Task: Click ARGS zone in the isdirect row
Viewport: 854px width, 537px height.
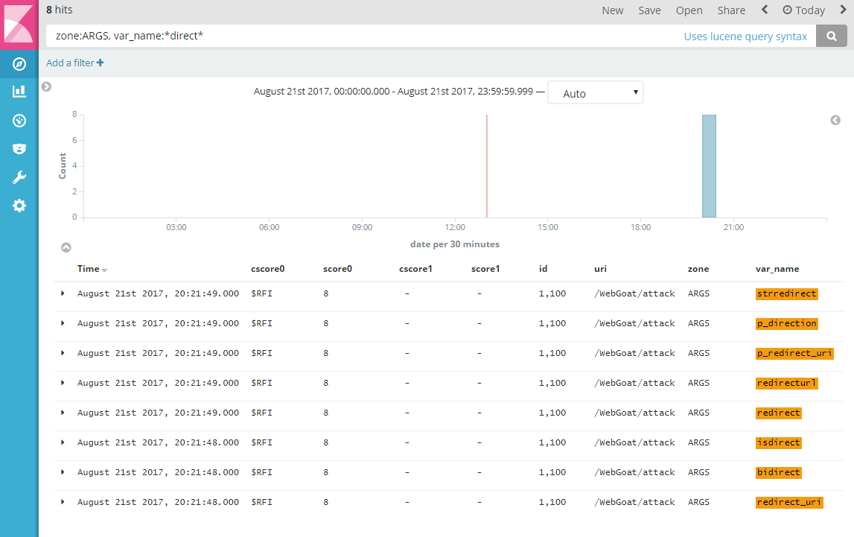Action: click(698, 442)
